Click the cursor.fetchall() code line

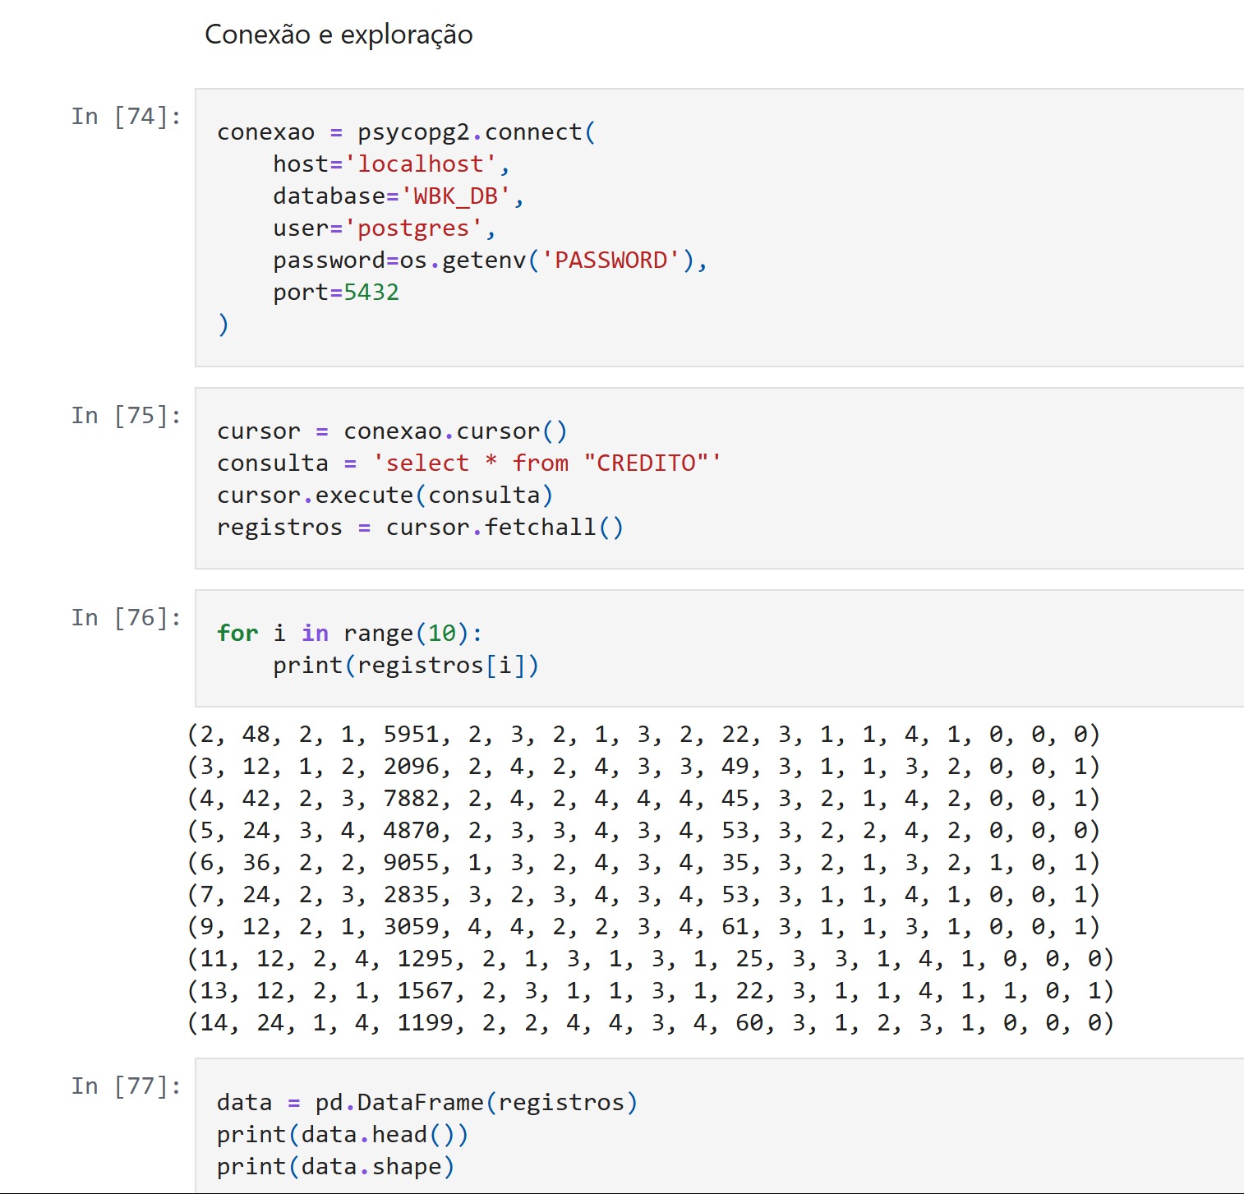point(420,528)
